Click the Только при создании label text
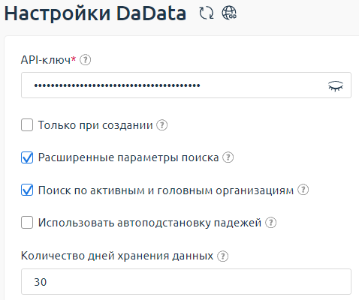The height and width of the screenshot is (300, 359). (x=95, y=125)
